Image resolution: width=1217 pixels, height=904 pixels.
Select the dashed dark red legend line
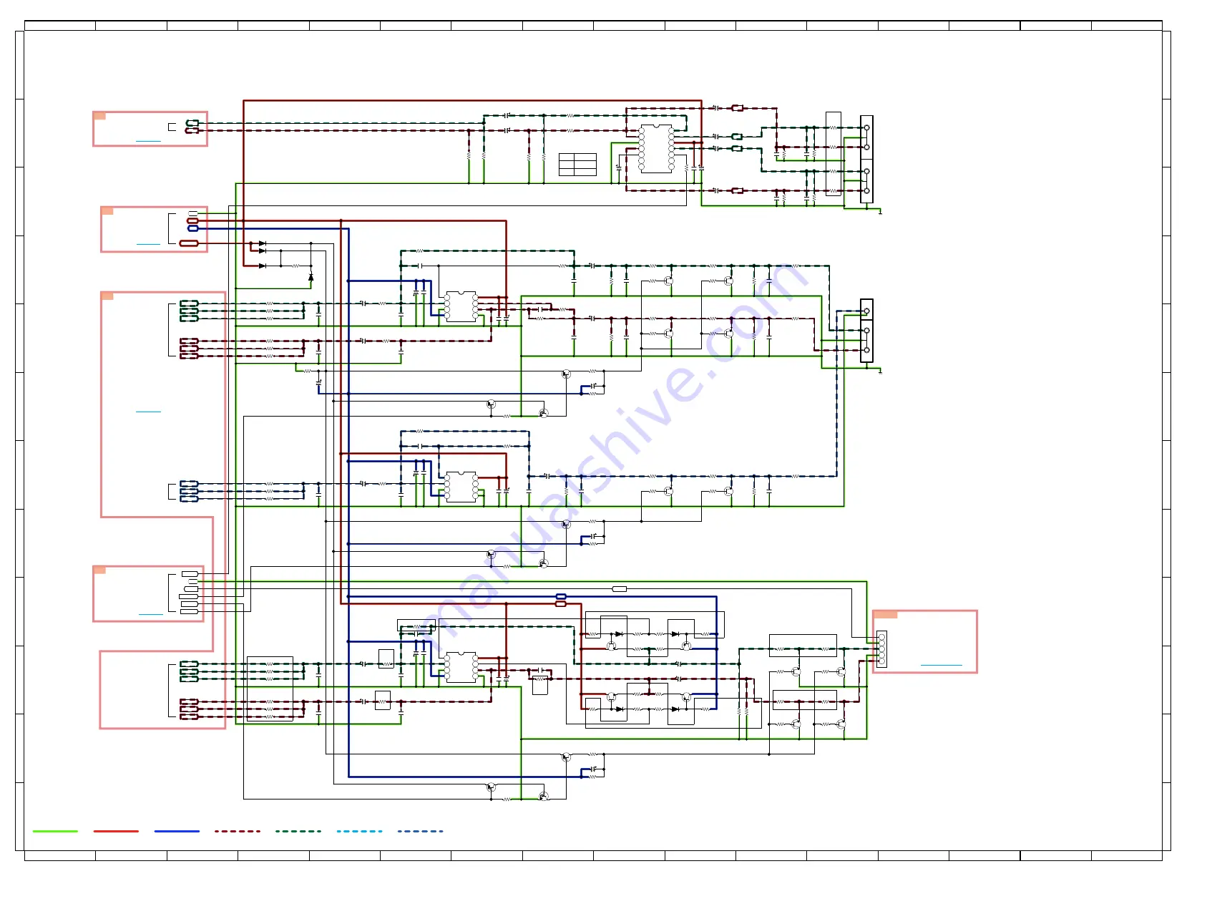[238, 831]
